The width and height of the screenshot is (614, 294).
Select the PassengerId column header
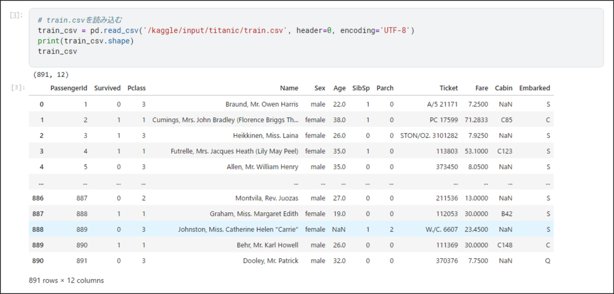[69, 88]
